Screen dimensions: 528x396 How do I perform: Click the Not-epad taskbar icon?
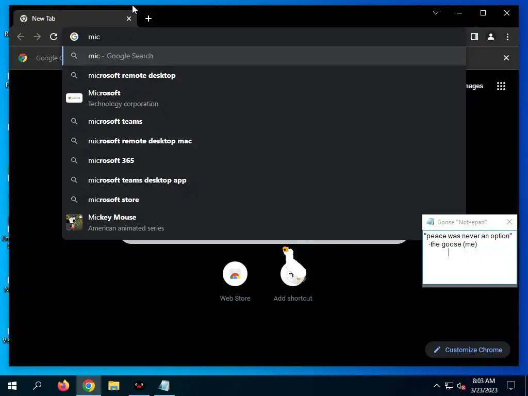pyautogui.click(x=164, y=386)
